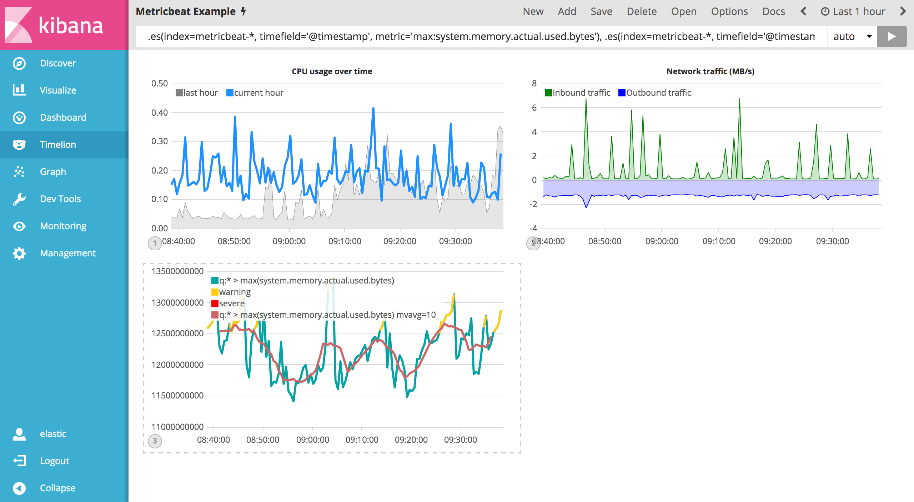This screenshot has height=502, width=914.
Task: Click the red severe color swatch
Action: point(215,303)
